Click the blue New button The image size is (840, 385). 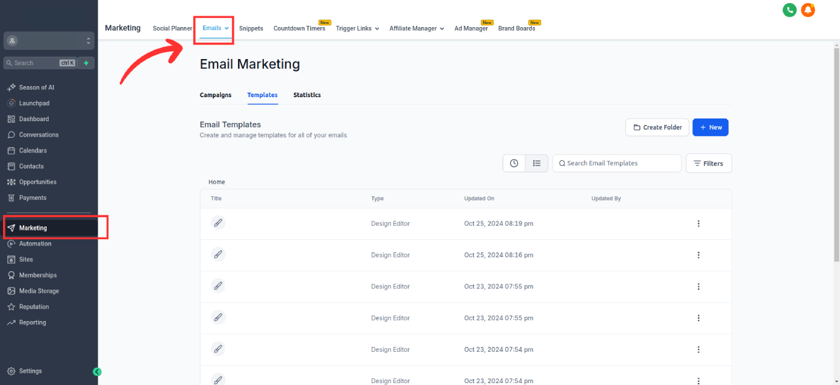tap(710, 127)
